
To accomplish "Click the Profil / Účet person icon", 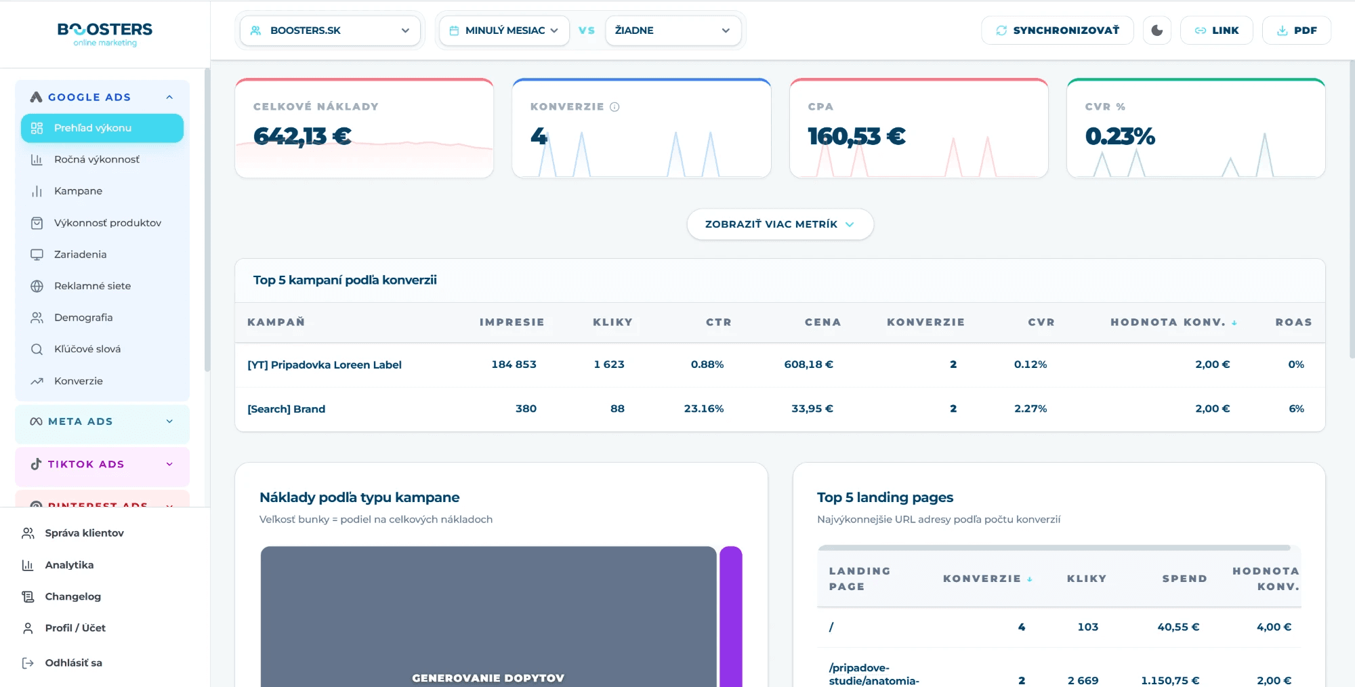I will [x=28, y=628].
